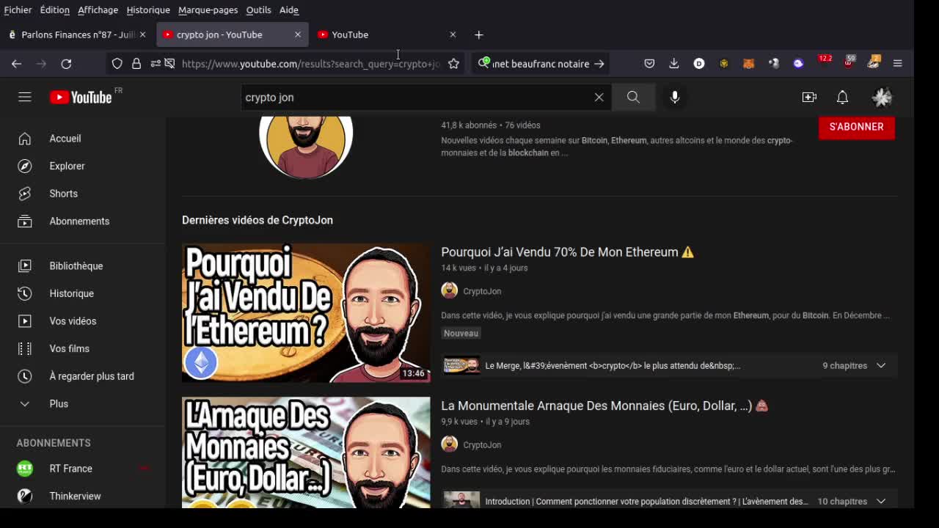Open the Firefox application menu
939x528 pixels.
tap(897, 64)
